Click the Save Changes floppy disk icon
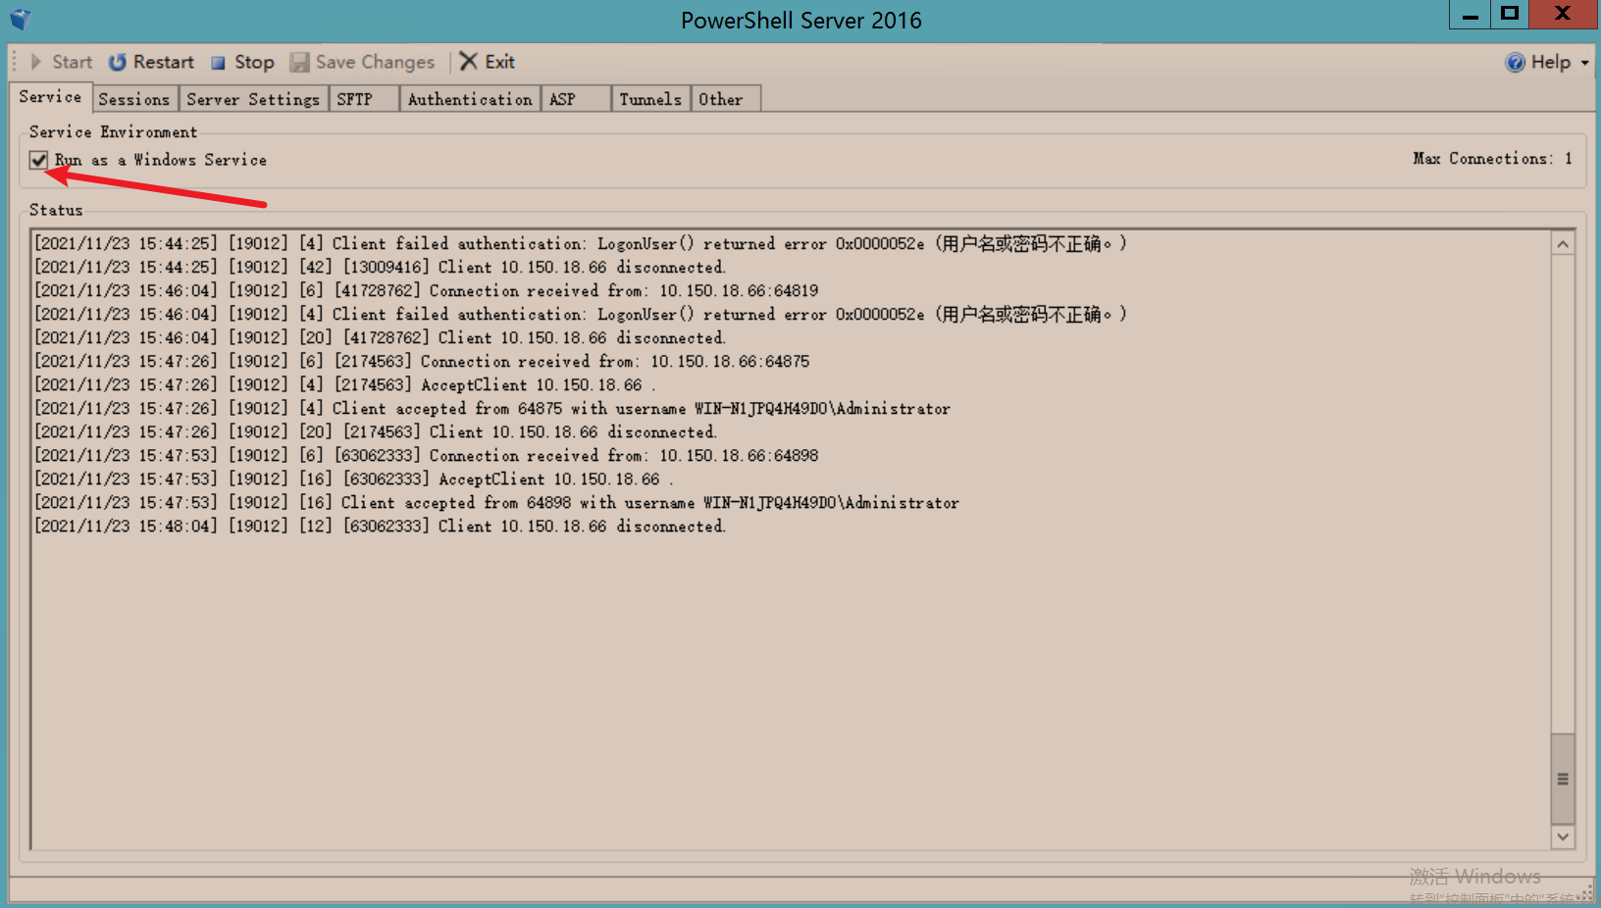1601x908 pixels. [299, 62]
